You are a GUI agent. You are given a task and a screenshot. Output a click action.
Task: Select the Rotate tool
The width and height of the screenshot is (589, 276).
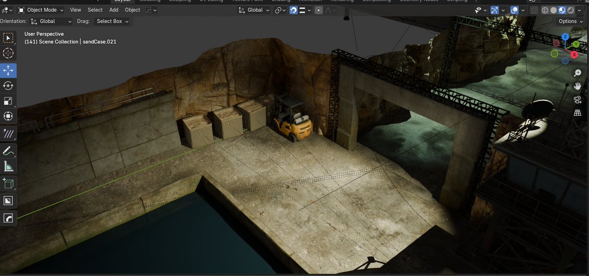tap(8, 86)
